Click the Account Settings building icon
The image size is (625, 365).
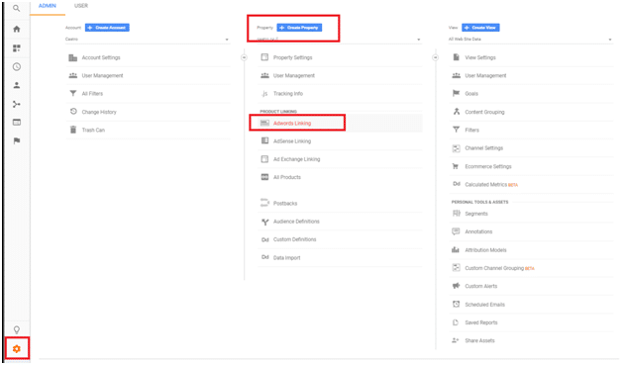point(73,57)
